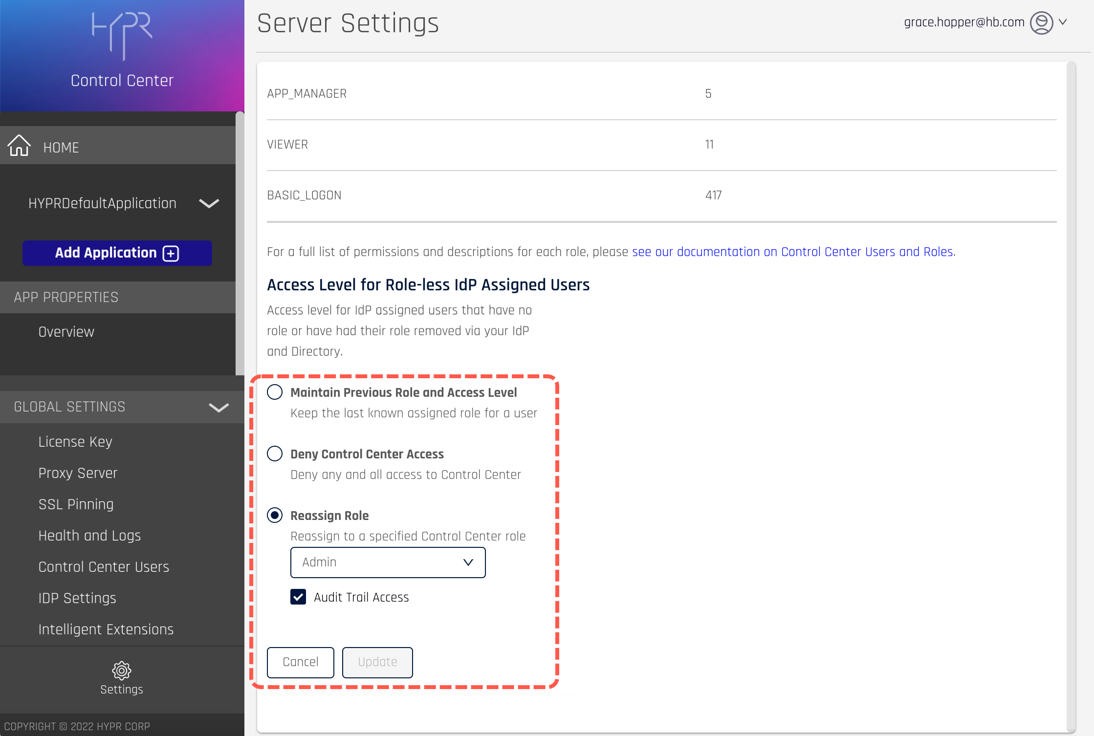Open the IDP Settings page
The width and height of the screenshot is (1094, 736).
77,598
